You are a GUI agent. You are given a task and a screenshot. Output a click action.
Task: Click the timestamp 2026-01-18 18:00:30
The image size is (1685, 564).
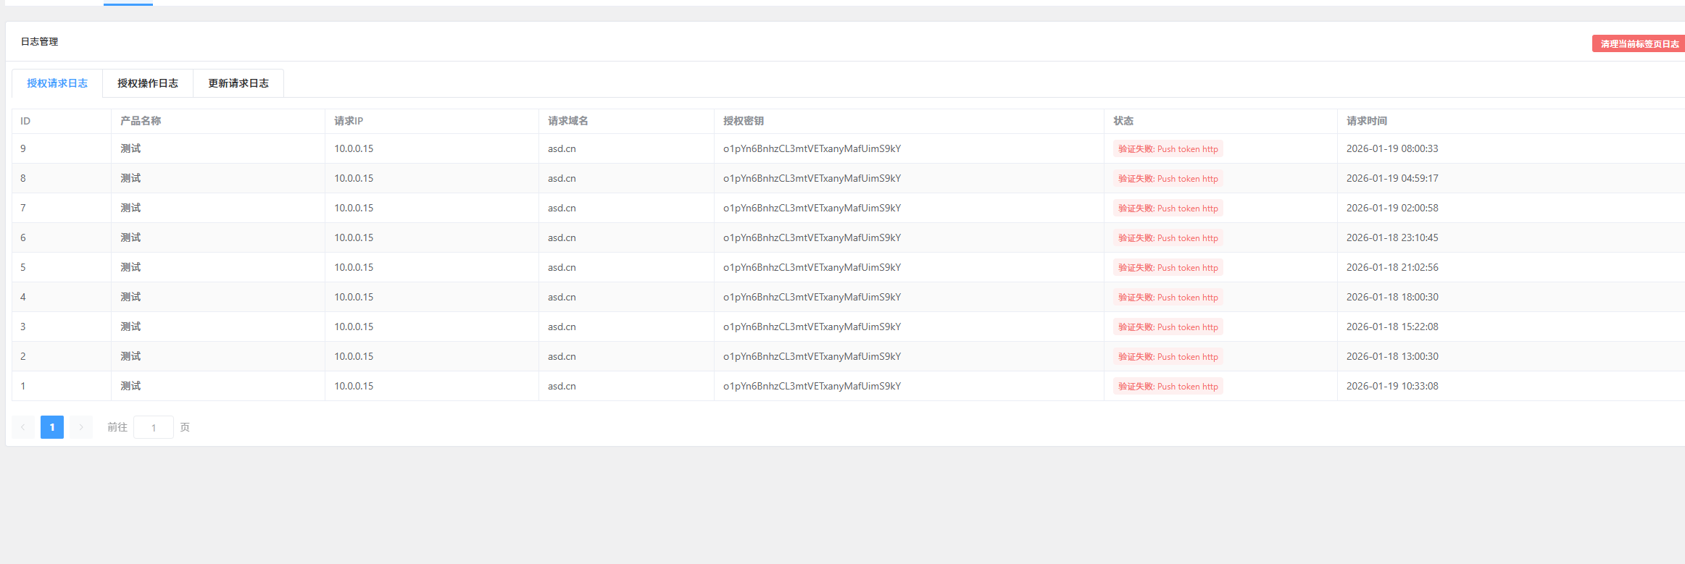click(x=1392, y=297)
